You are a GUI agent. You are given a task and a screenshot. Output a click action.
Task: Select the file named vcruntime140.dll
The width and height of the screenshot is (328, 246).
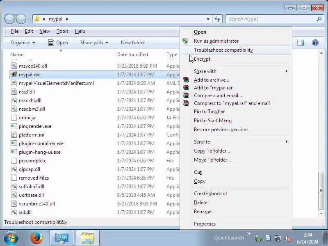[x=37, y=203]
